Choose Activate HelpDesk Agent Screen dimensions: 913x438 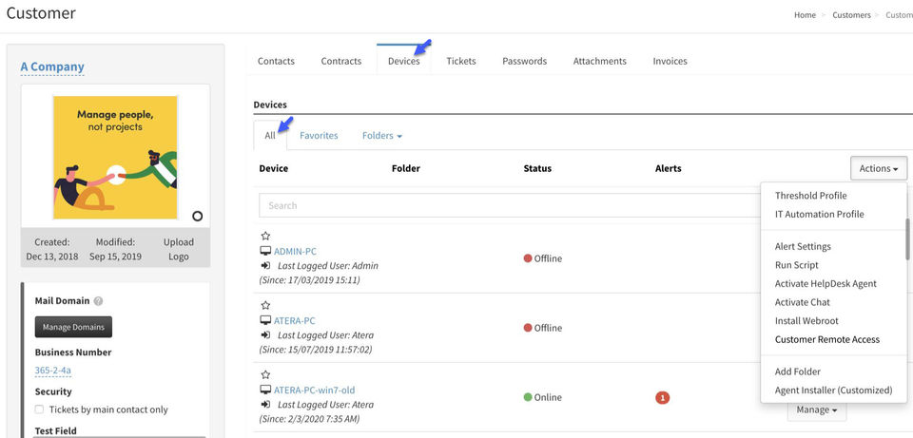point(826,284)
